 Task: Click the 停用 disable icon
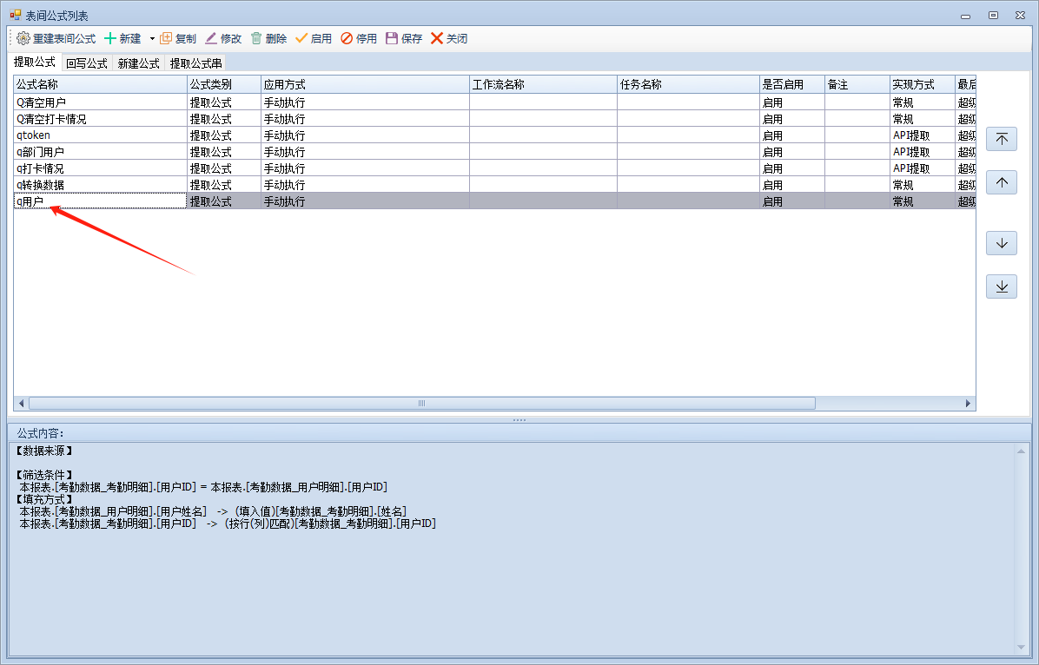point(347,38)
